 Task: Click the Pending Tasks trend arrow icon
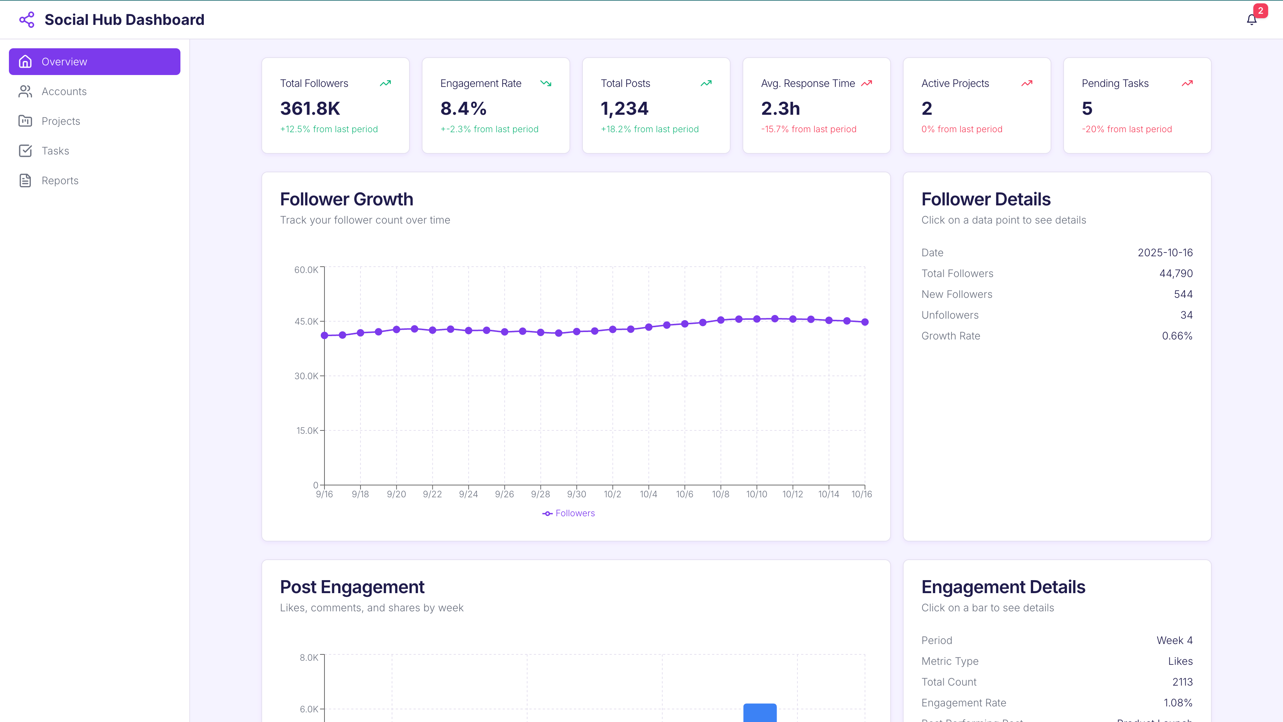[1187, 83]
